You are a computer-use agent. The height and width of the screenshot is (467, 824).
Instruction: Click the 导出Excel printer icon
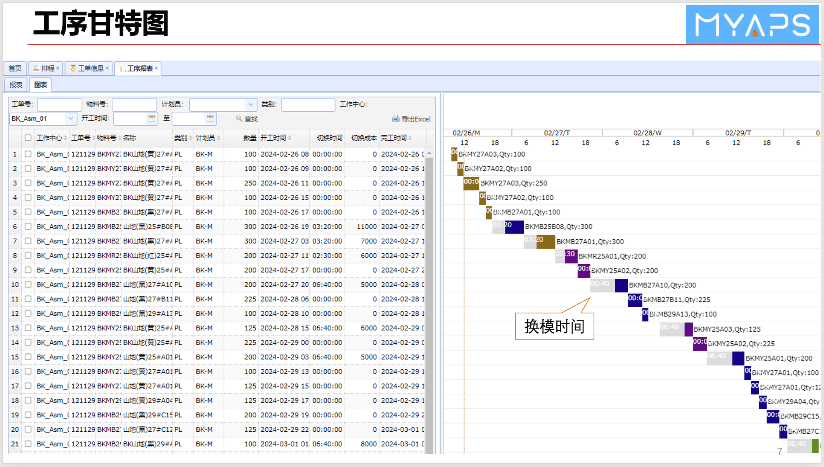click(x=395, y=119)
